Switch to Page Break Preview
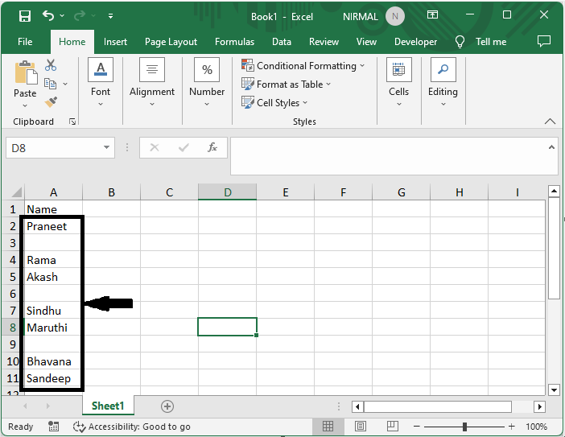Image resolution: width=565 pixels, height=437 pixels. coord(393,427)
